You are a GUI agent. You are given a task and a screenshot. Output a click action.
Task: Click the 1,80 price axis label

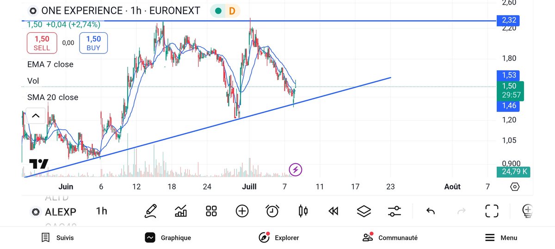point(509,59)
